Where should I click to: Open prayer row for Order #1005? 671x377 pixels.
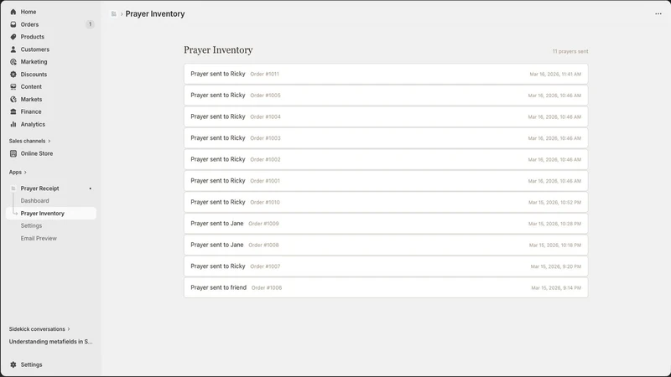[386, 96]
